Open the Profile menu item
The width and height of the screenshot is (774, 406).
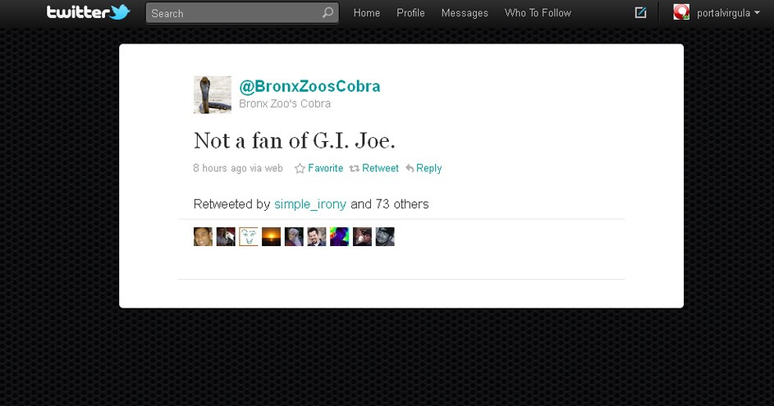[x=410, y=13]
